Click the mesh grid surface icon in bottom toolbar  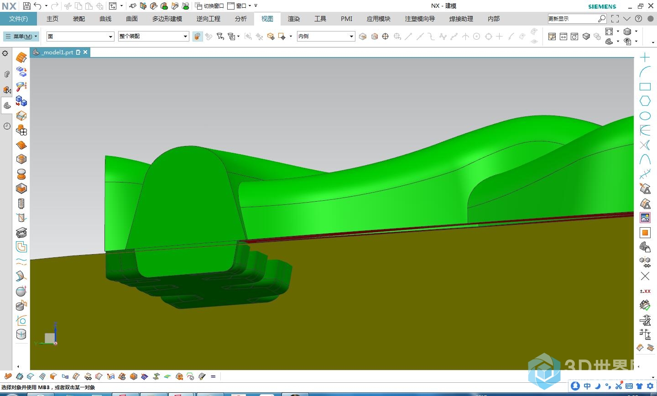[x=42, y=376]
